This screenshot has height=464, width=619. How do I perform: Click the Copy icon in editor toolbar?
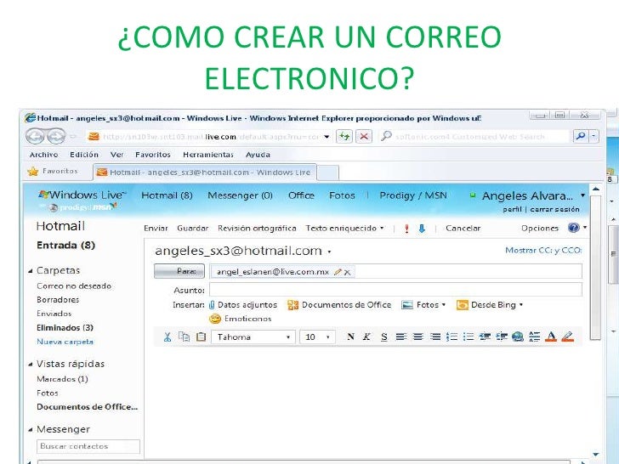184,337
